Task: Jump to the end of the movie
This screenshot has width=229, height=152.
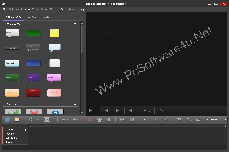Action: click(x=118, y=111)
